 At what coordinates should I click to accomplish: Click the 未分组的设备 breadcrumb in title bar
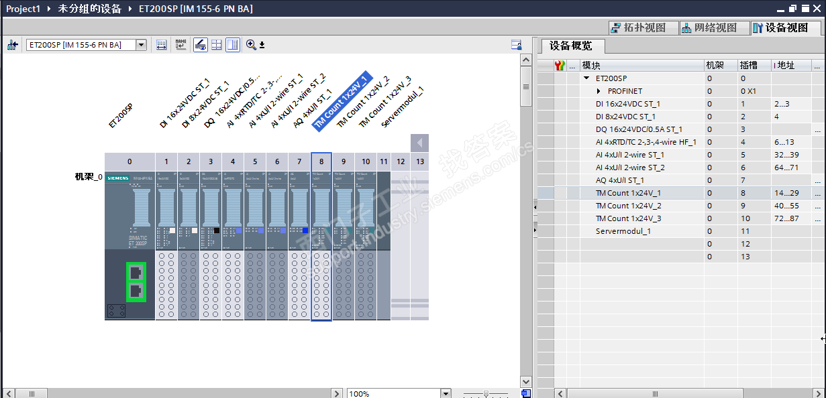[90, 9]
